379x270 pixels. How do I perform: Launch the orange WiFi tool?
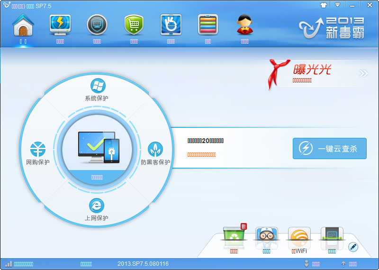point(299,238)
